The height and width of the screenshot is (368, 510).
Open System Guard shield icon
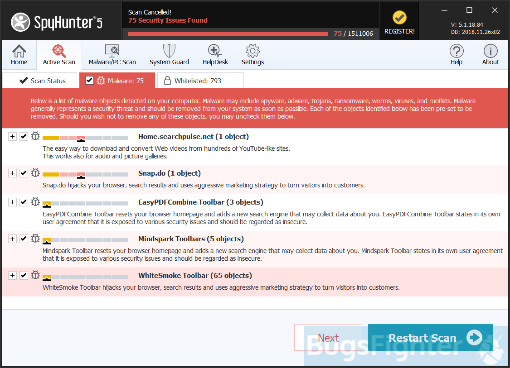point(169,51)
